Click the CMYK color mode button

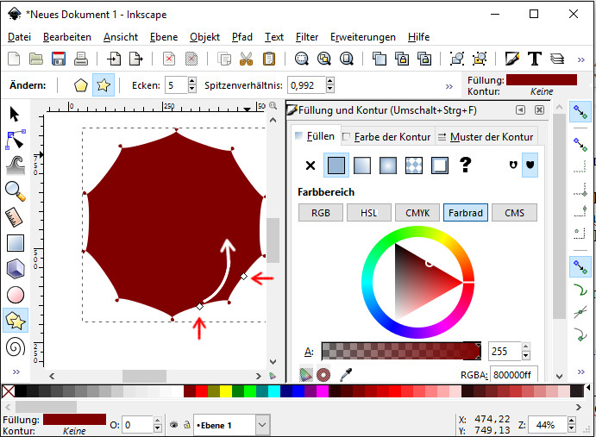point(417,213)
